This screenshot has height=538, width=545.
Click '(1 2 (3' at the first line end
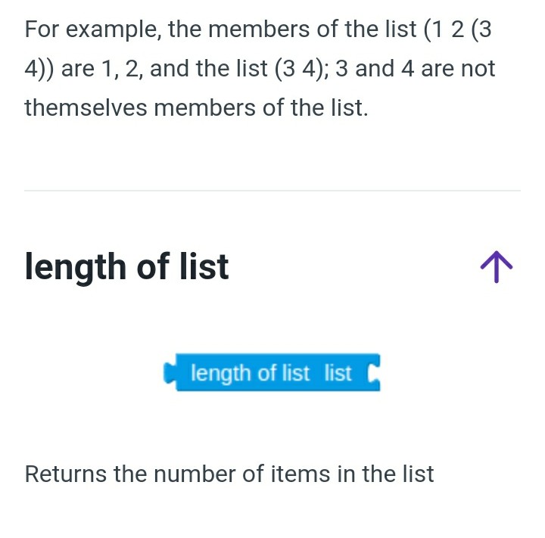tap(458, 30)
